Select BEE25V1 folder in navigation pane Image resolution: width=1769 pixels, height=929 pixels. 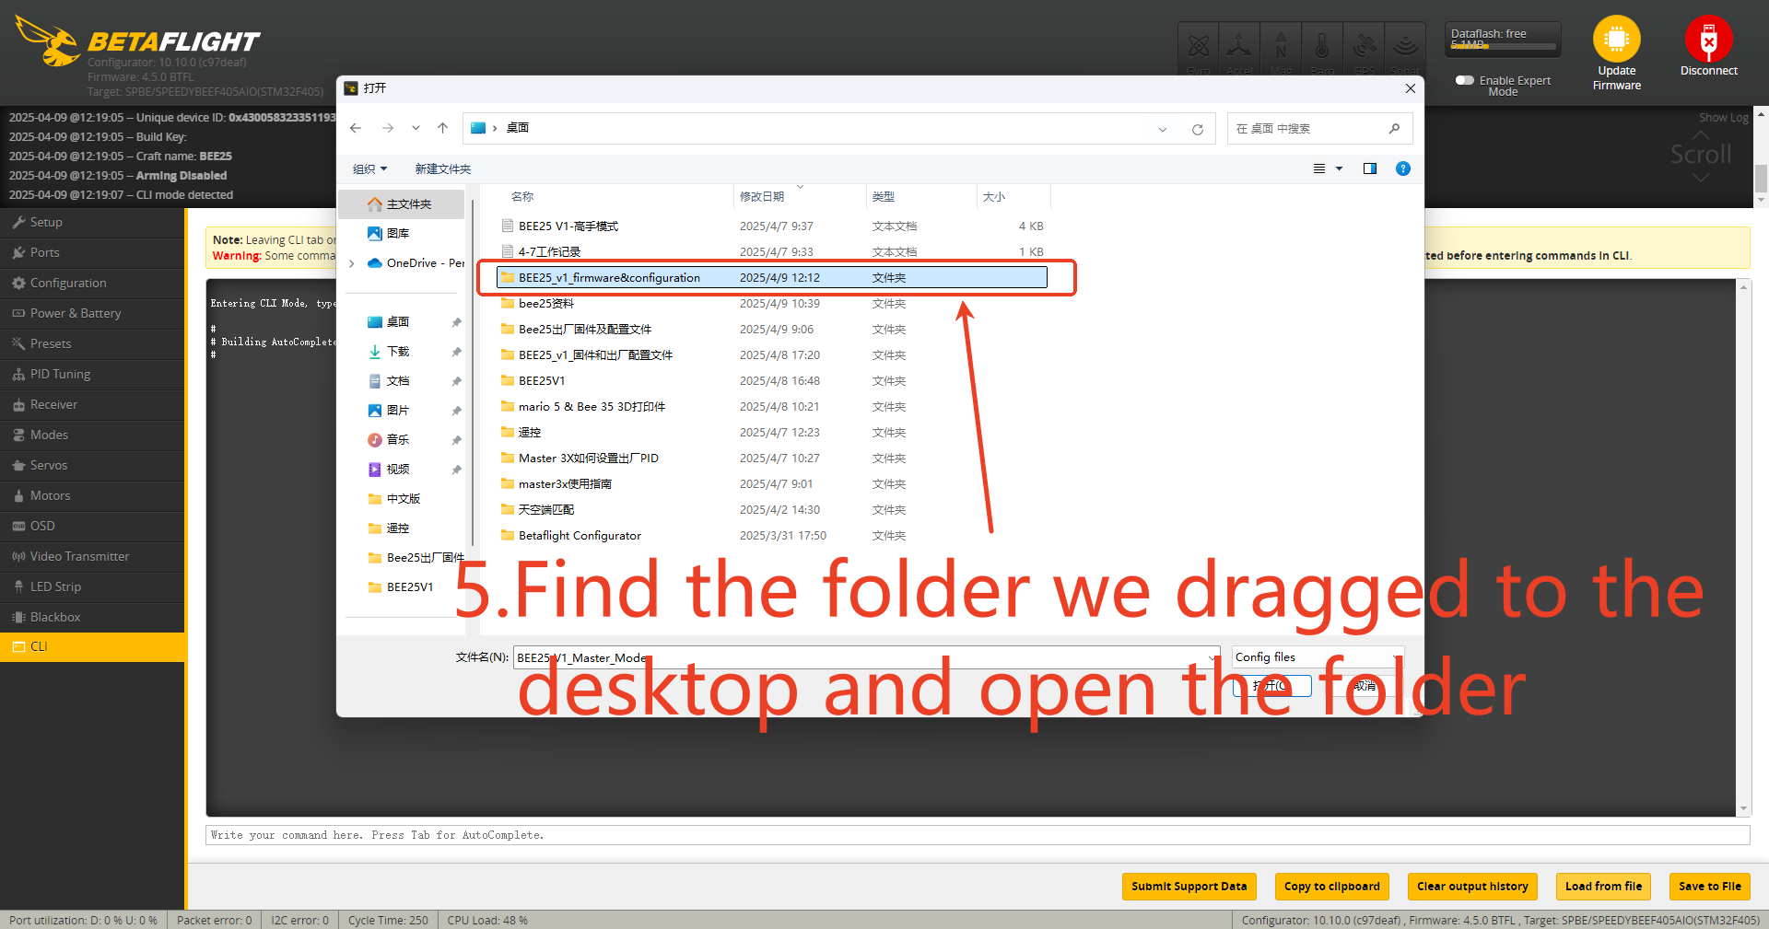(x=401, y=587)
